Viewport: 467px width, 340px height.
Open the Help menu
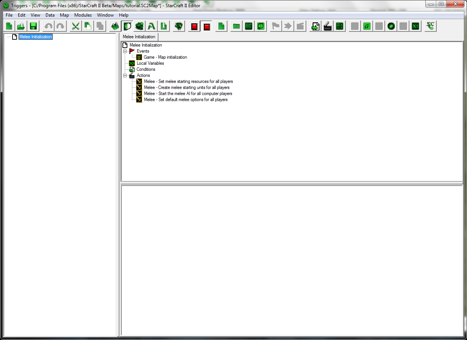coord(124,15)
